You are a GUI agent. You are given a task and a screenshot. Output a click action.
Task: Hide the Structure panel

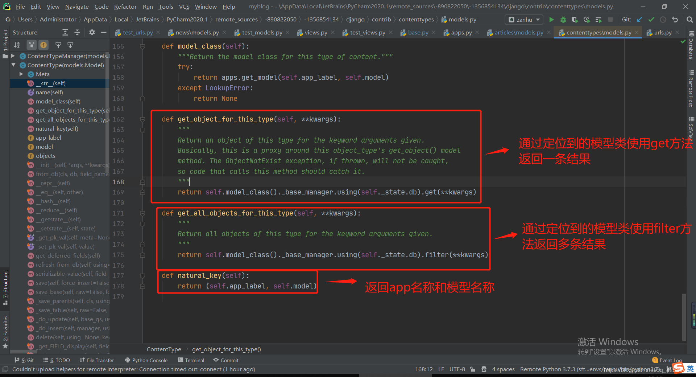pos(104,32)
